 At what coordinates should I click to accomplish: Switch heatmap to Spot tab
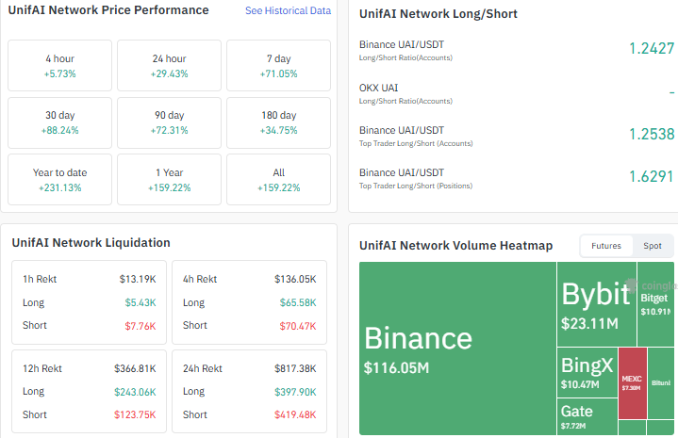click(x=652, y=246)
